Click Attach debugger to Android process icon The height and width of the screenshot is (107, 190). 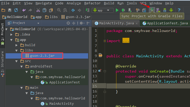130,10
